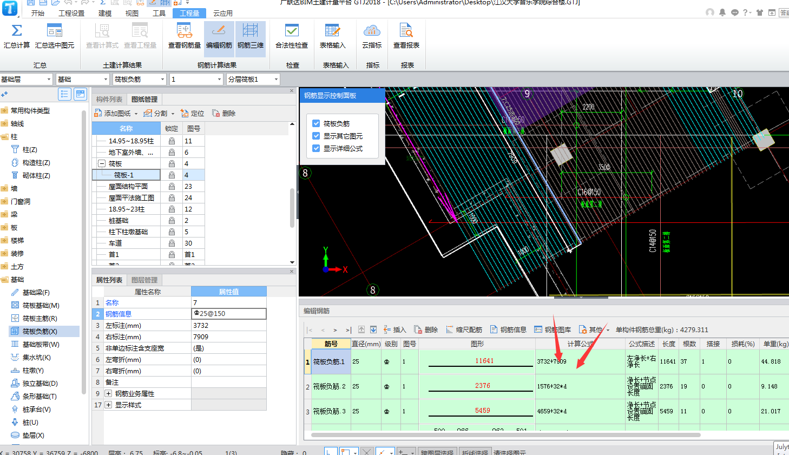789x455 pixels.
Task: Go to the first rebar record
Action: click(310, 329)
